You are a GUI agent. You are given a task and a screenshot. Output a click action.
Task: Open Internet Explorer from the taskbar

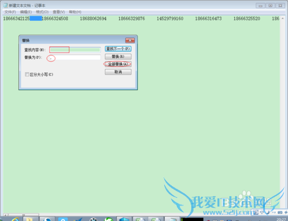click(x=16, y=219)
